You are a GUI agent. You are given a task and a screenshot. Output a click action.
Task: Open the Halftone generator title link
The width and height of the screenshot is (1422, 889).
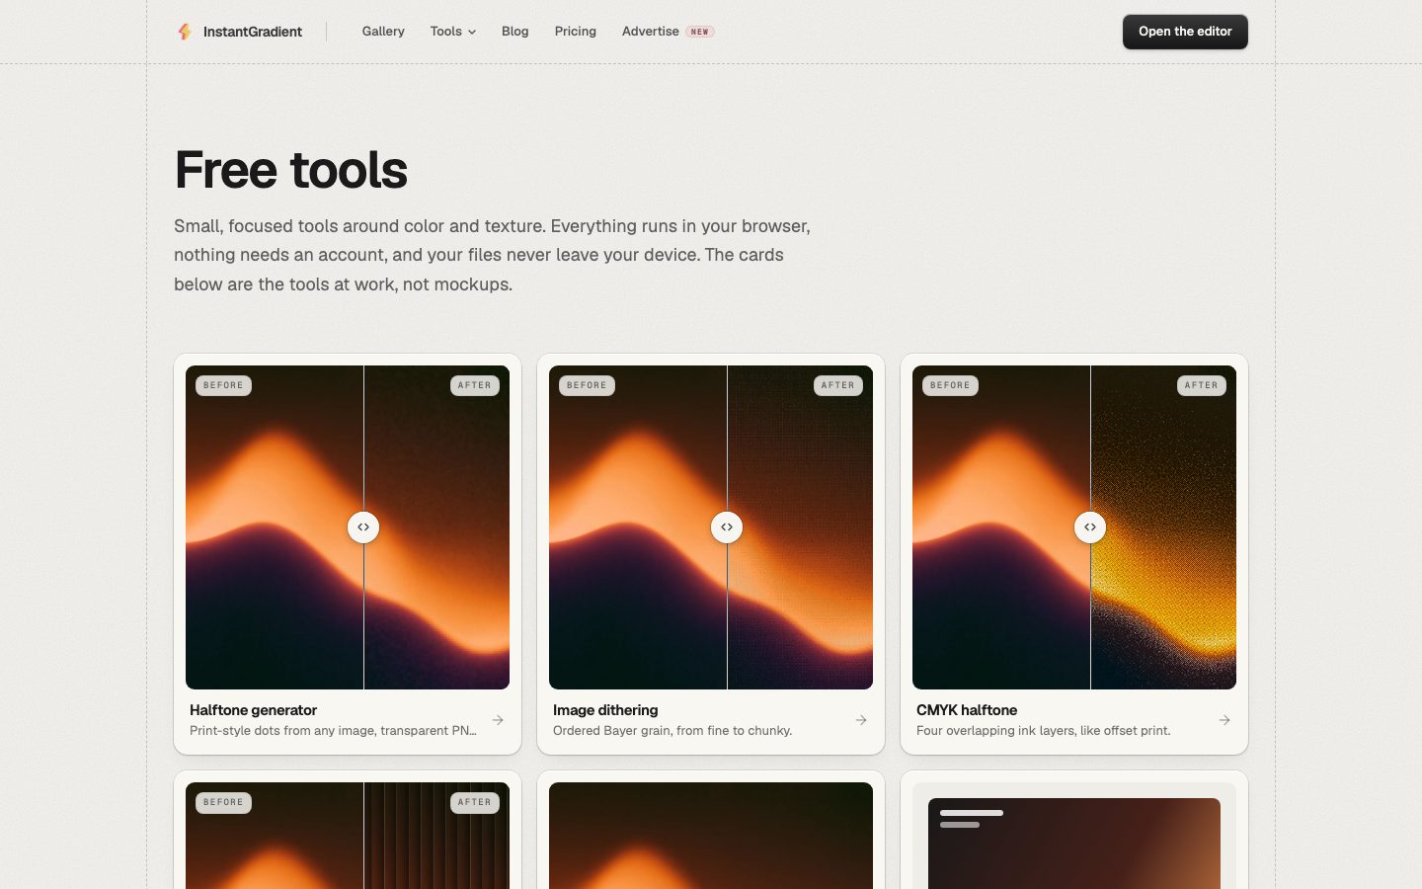[253, 710]
